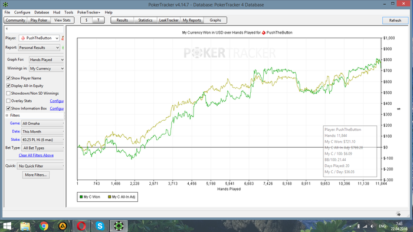Click the information box on the graph
The width and height of the screenshot is (413, 232).
(350, 151)
